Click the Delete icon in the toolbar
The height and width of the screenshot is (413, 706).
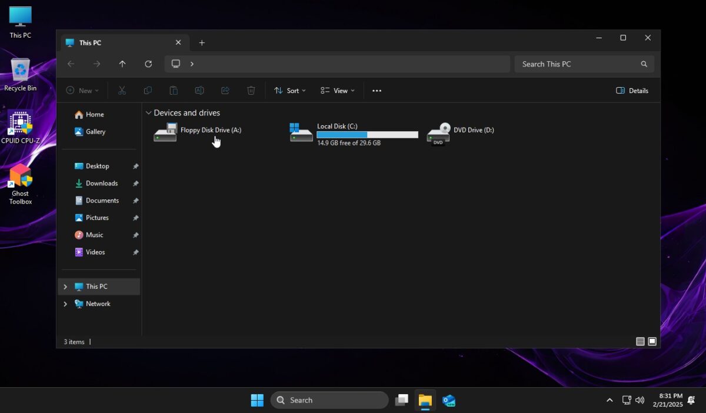click(x=251, y=90)
